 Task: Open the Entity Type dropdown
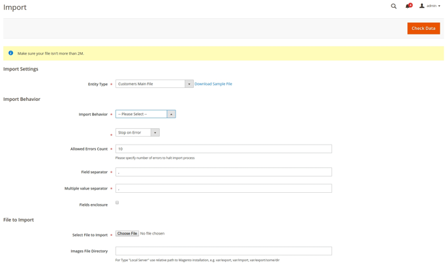(154, 84)
